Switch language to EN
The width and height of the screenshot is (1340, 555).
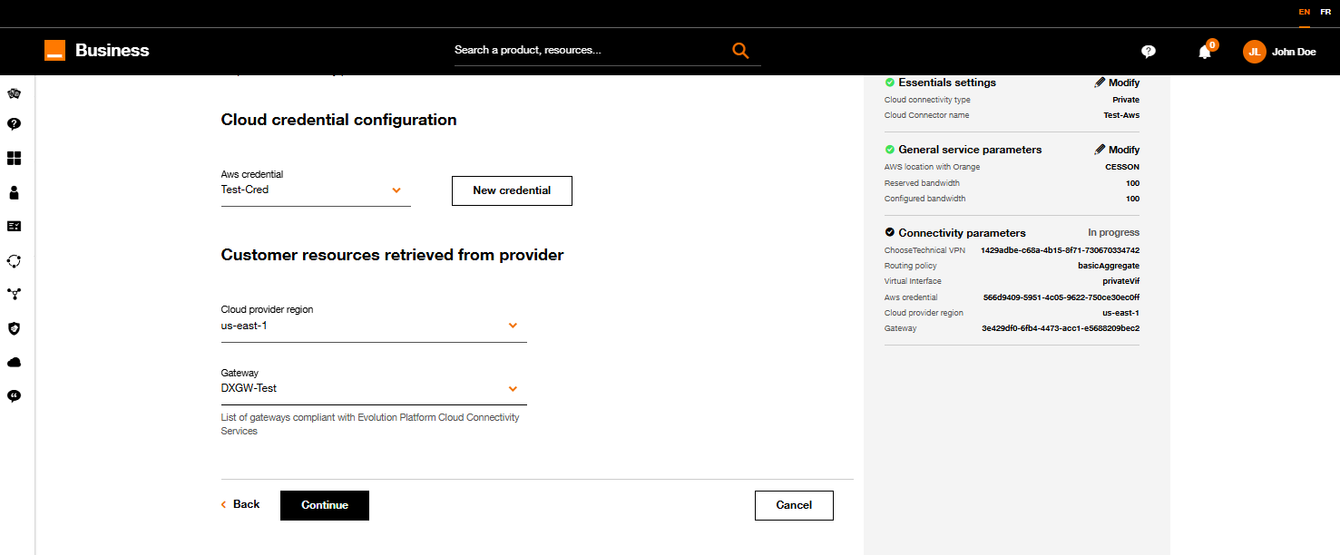1304,12
